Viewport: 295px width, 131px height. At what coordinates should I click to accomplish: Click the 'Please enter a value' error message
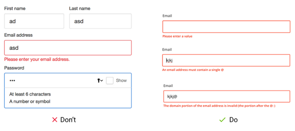(177, 36)
